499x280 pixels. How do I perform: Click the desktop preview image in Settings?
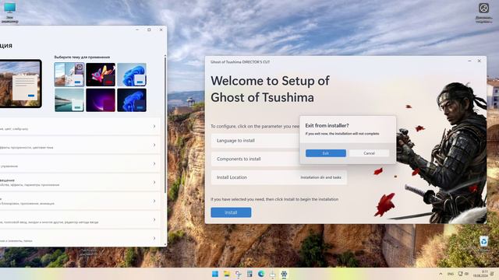tap(20, 83)
